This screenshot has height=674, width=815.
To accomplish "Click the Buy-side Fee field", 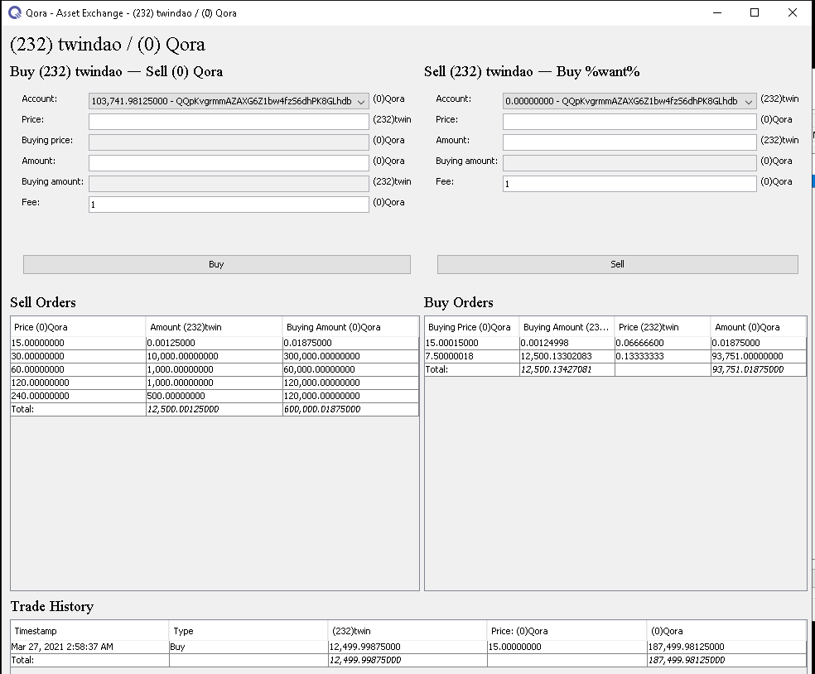I will 229,205.
